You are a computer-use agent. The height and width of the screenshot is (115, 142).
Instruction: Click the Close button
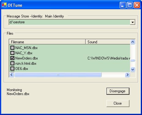coord(118,103)
